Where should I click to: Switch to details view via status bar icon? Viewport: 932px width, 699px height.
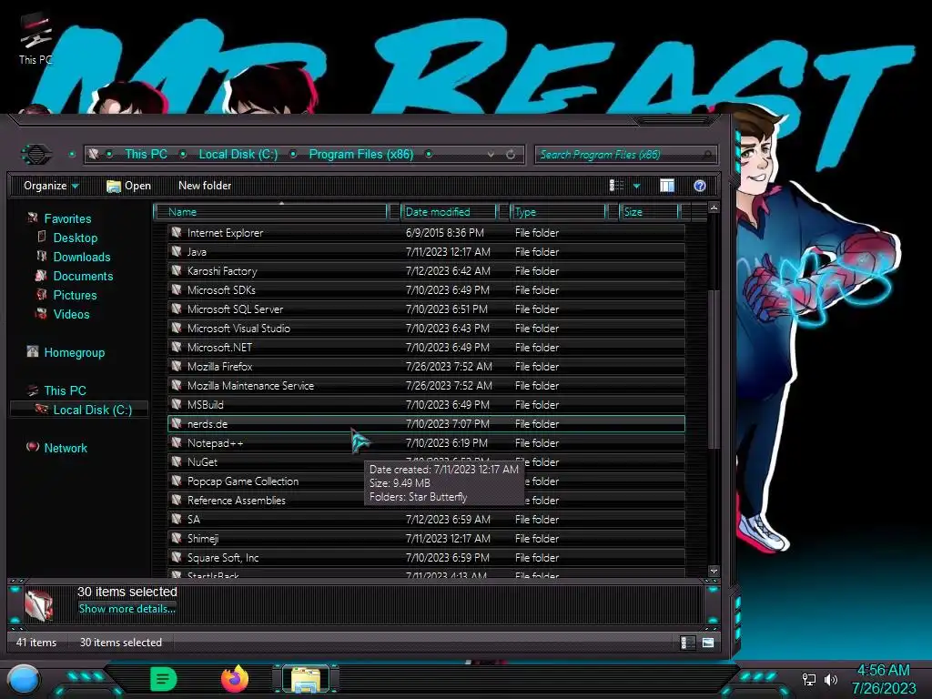click(686, 643)
